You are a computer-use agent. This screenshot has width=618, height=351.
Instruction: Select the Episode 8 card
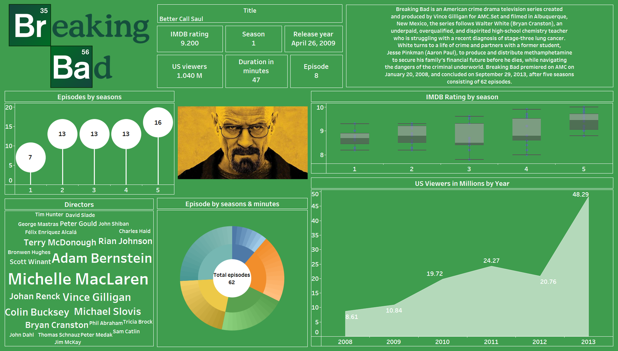(x=317, y=71)
